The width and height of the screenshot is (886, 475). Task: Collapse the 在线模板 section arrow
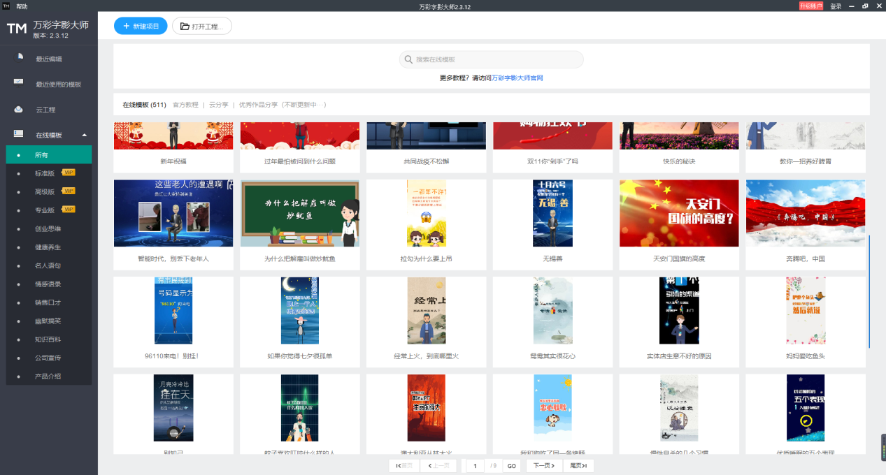(x=84, y=135)
